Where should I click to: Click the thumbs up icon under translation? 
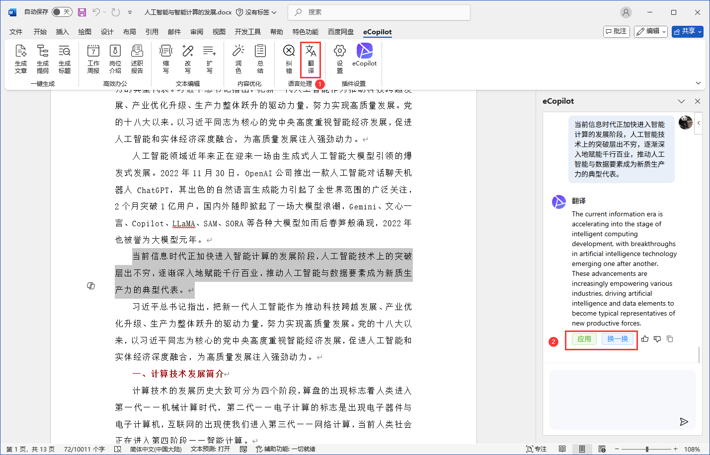tap(645, 339)
